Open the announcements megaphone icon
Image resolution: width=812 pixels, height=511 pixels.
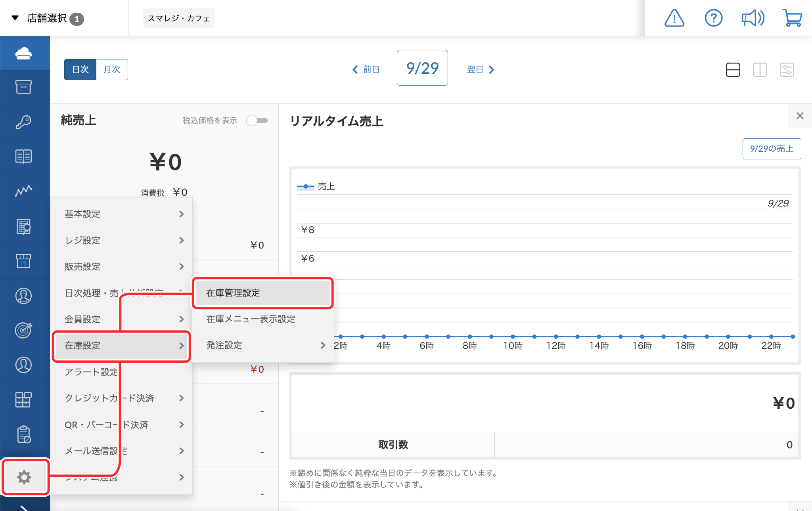[x=753, y=18]
